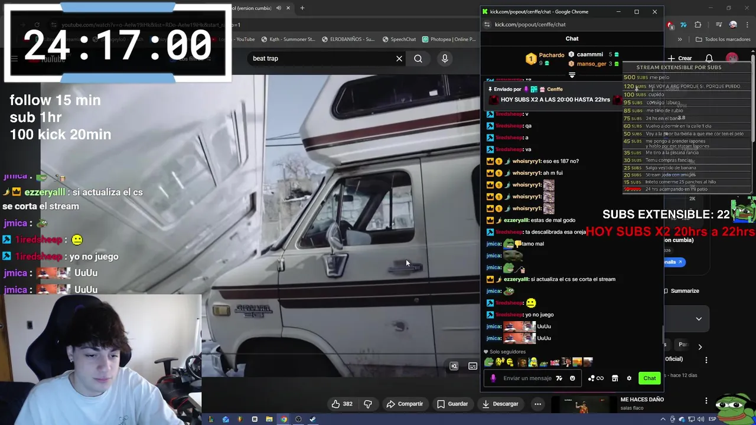Collapse the Kick chat leaderboard

pos(572,75)
